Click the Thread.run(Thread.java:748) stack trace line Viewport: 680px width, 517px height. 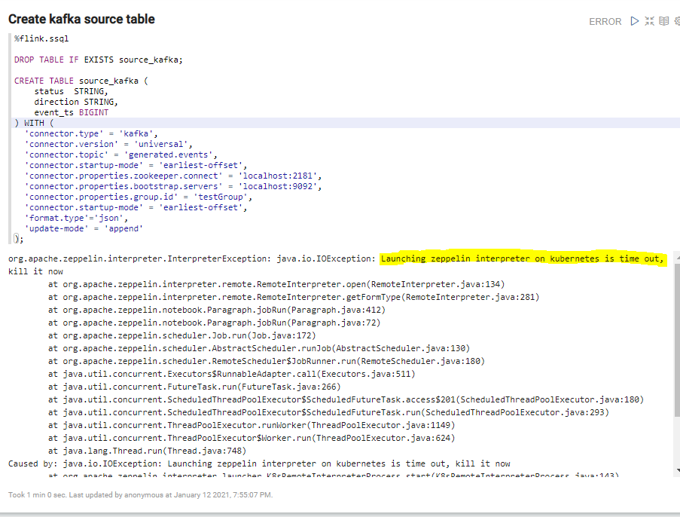pyautogui.click(x=148, y=451)
